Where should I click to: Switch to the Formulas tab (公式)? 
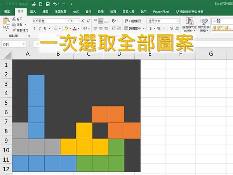pyautogui.click(x=76, y=12)
